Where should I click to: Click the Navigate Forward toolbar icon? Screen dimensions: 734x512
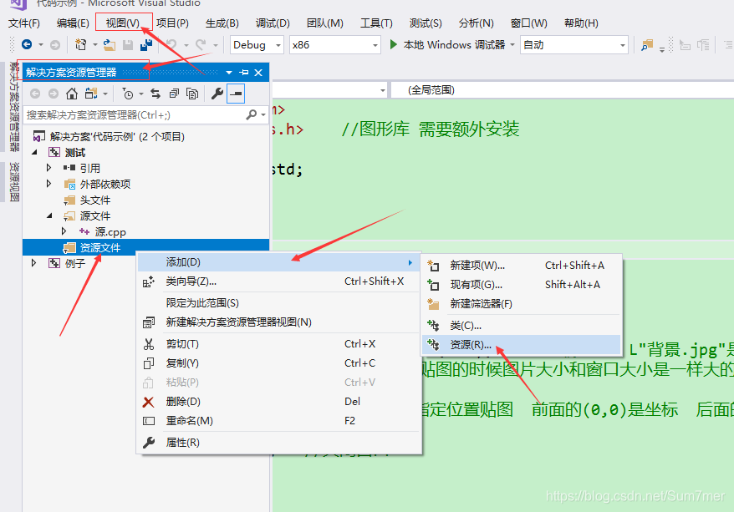[55, 45]
